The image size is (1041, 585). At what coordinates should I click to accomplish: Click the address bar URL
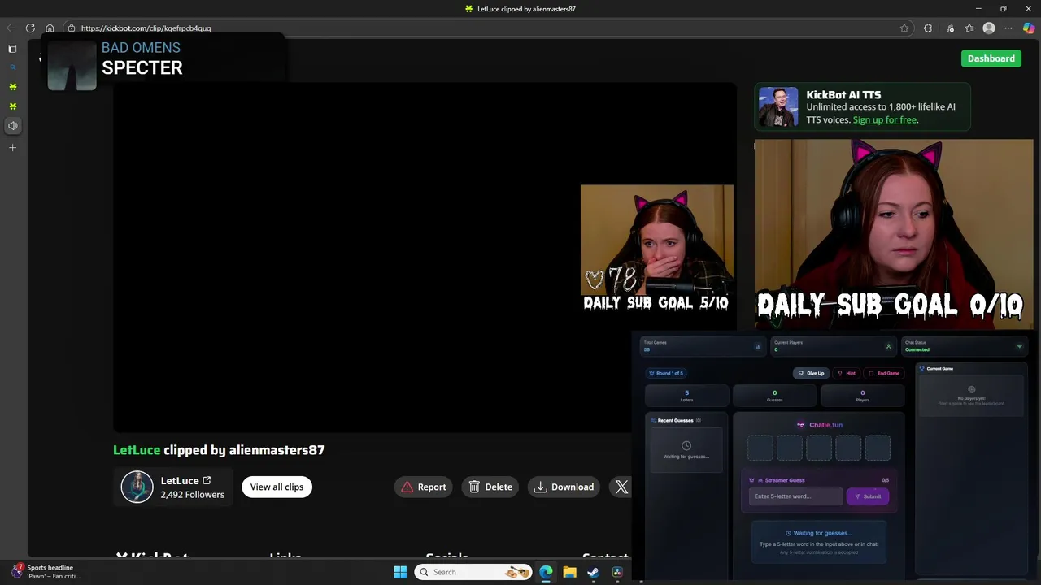pos(146,28)
